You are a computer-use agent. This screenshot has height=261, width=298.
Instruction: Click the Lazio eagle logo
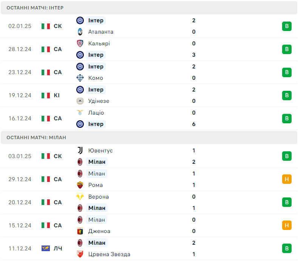pos(80,113)
